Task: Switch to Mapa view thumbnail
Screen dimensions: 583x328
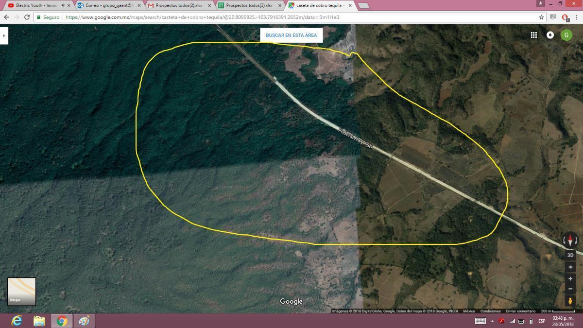Action: pos(22,292)
